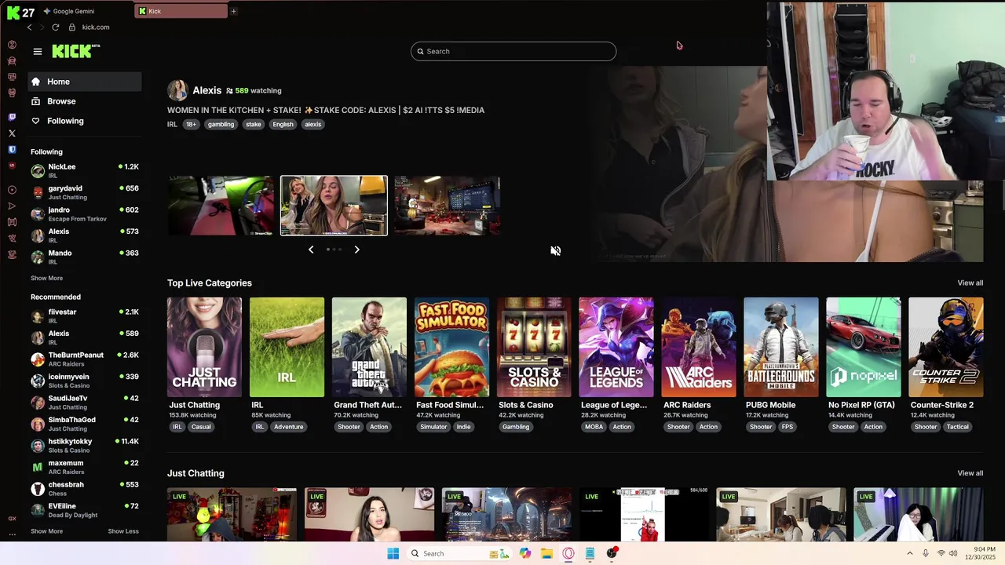Open the Twitch icon in browser sidebar
The image size is (1005, 565).
point(12,117)
